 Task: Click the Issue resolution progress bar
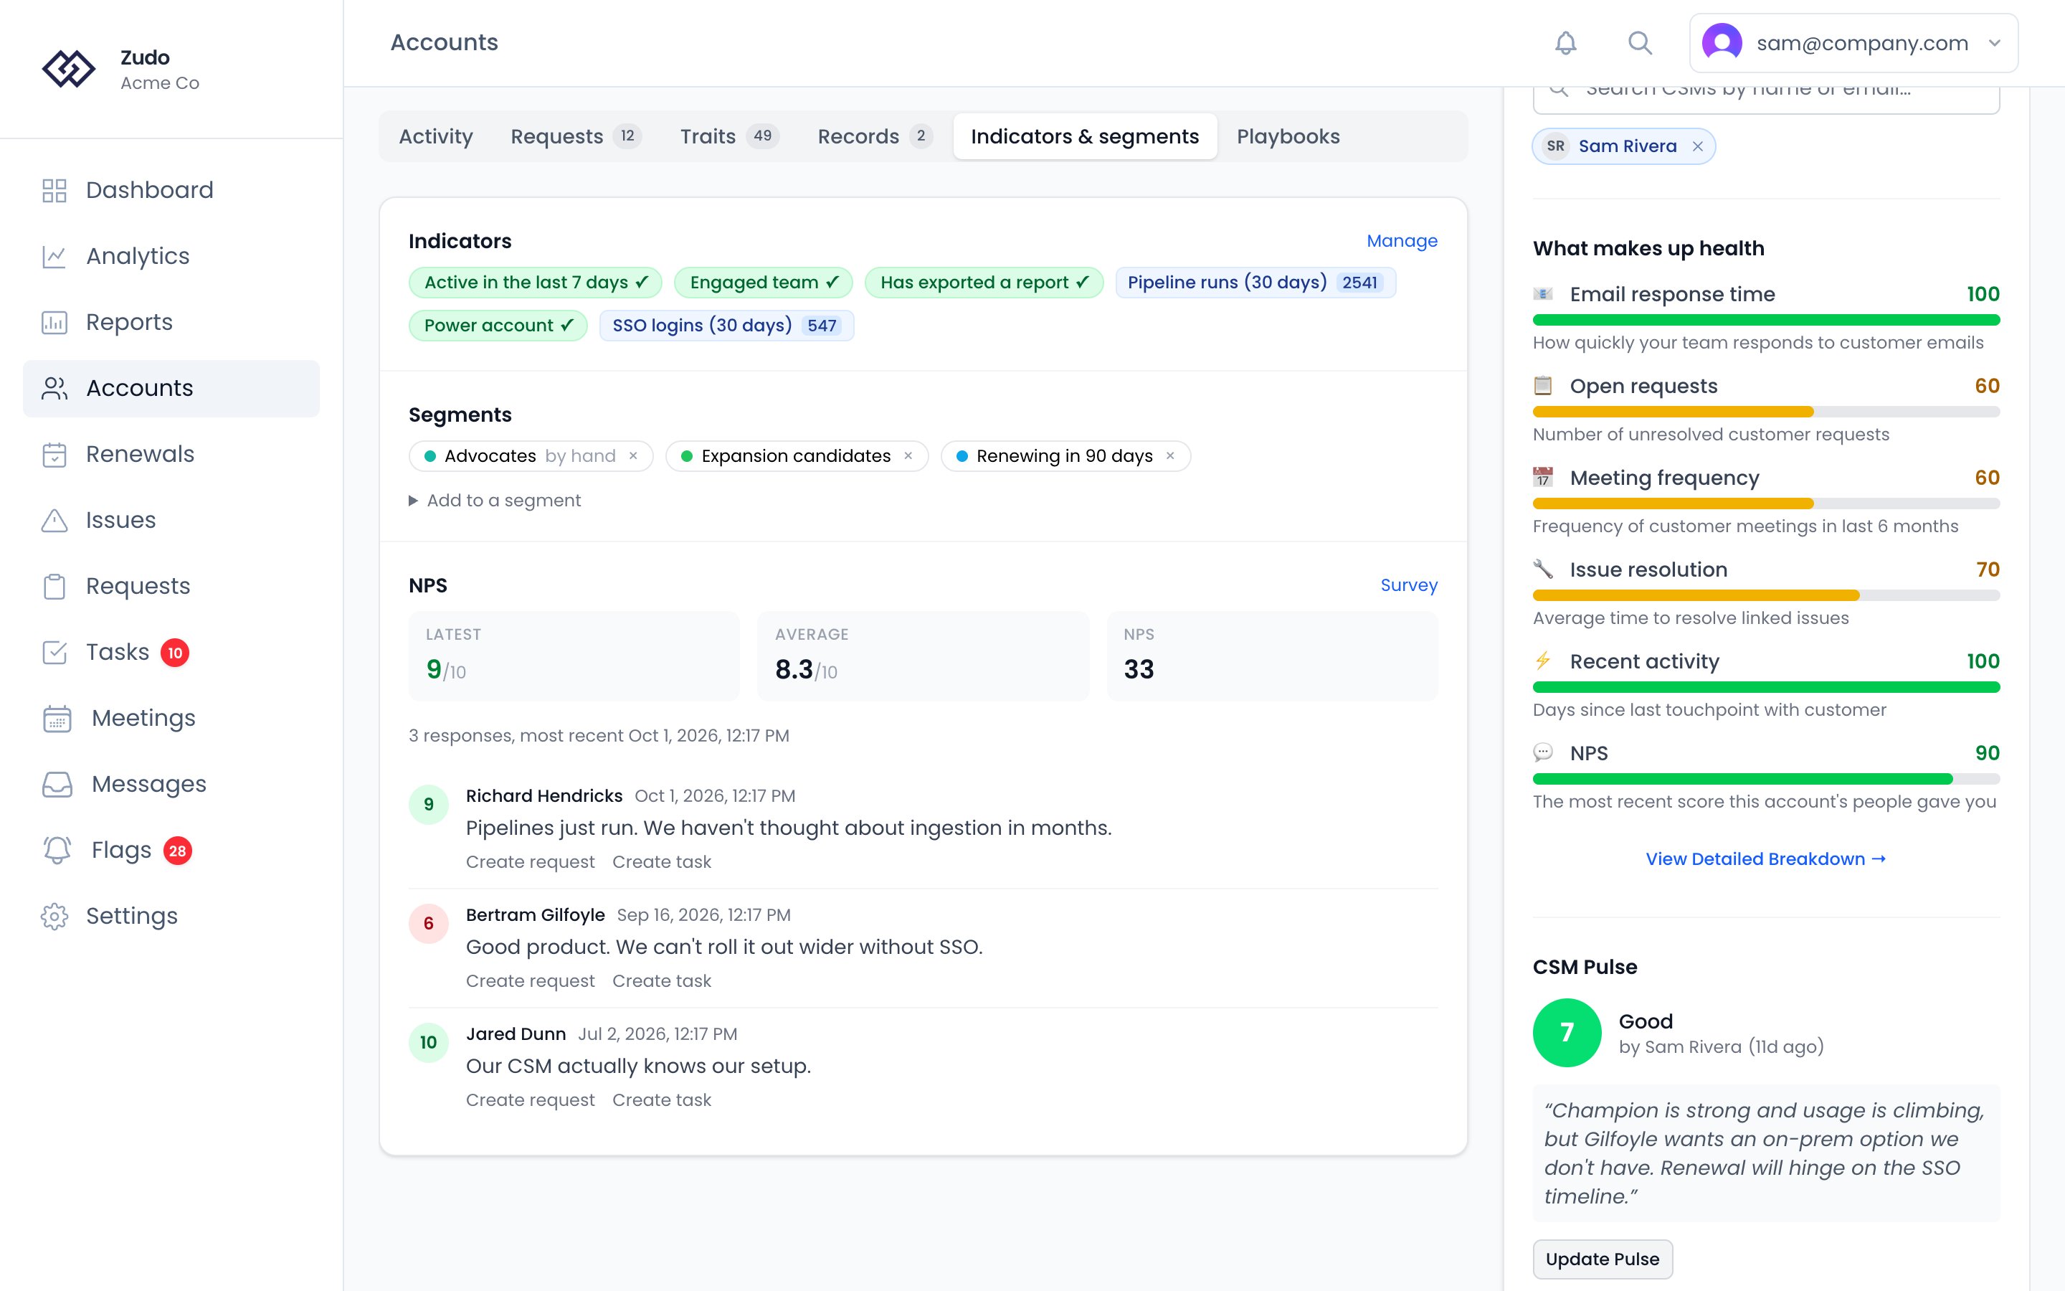pyautogui.click(x=1765, y=595)
